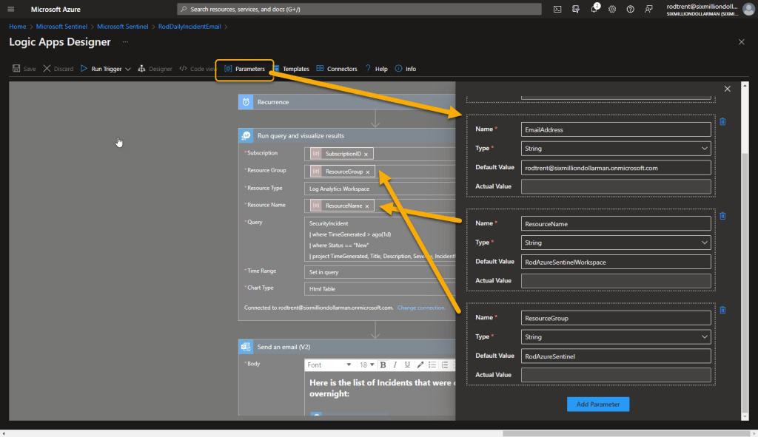Toggle underline in the email body editor

[407, 365]
